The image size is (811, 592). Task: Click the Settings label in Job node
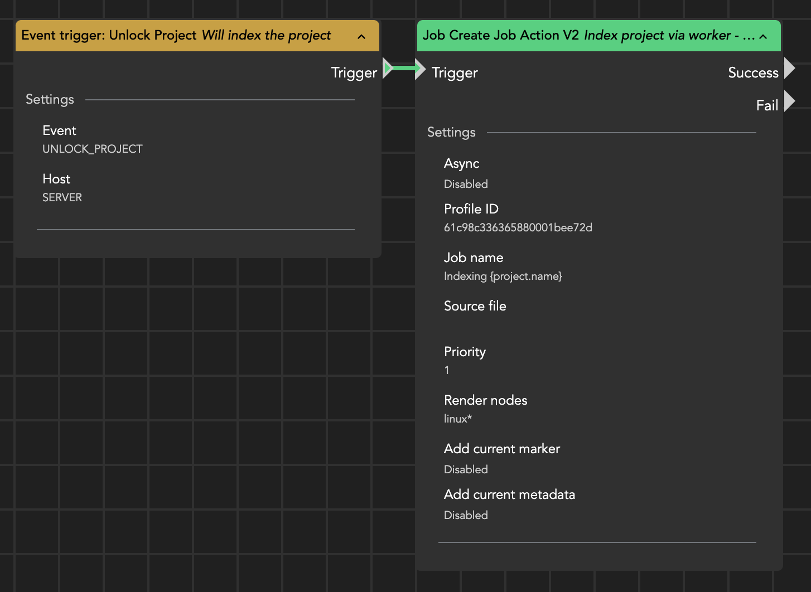pyautogui.click(x=451, y=132)
